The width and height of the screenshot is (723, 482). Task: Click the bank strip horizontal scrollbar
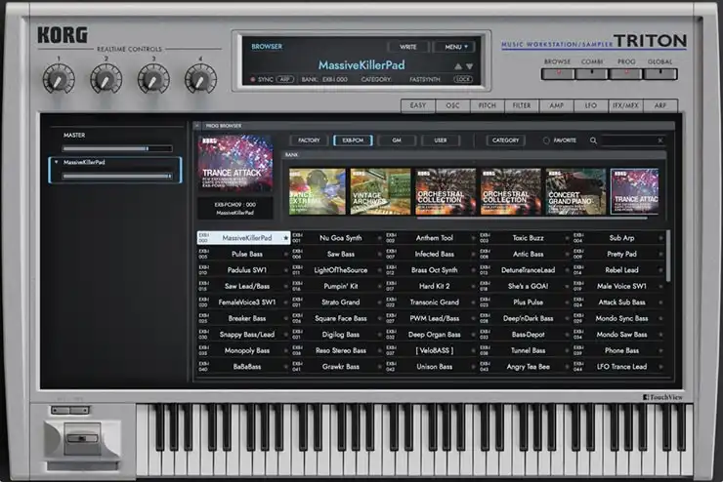point(532,219)
